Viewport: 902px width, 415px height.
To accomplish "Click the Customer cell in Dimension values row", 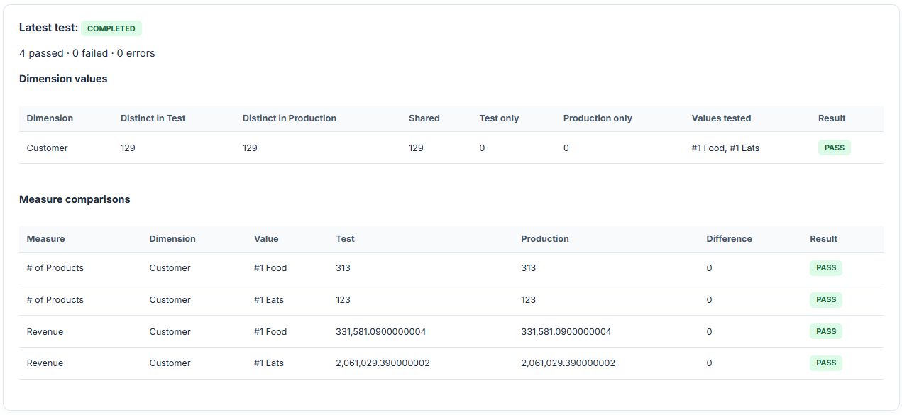I will [x=48, y=148].
